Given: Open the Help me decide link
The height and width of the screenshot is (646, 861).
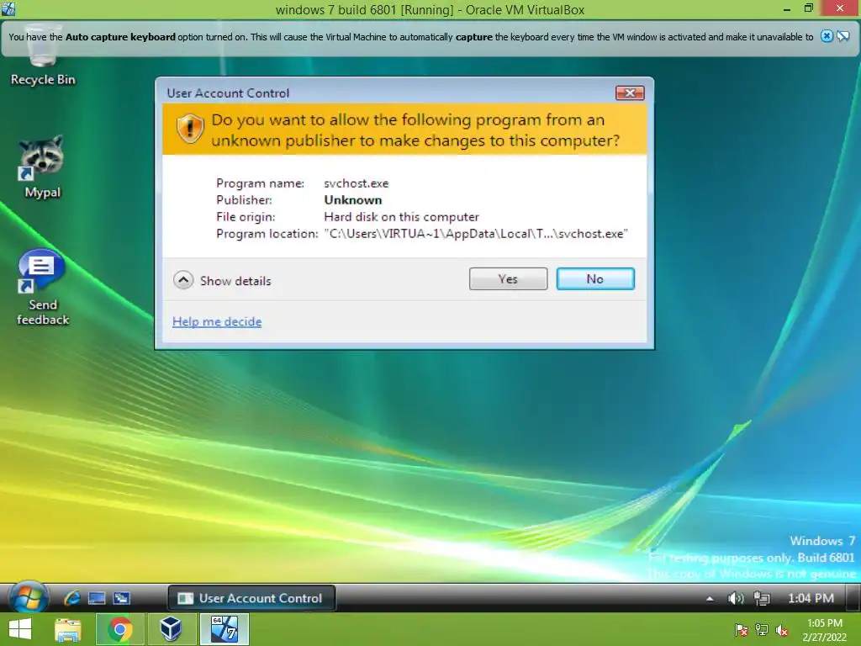Looking at the screenshot, I should pos(217,321).
